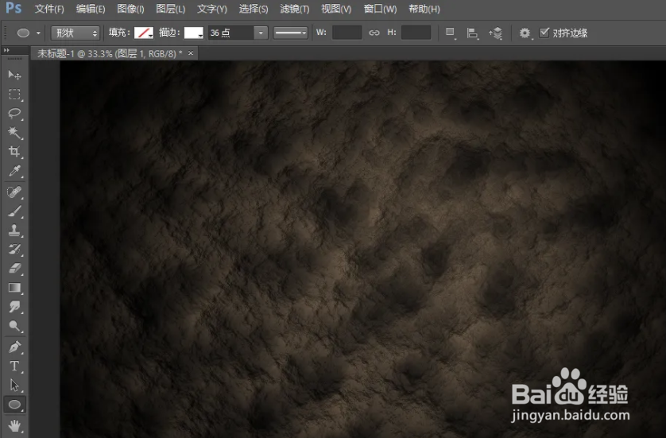The image size is (666, 438).
Task: Open the 窗口(W) menu
Action: click(x=380, y=9)
